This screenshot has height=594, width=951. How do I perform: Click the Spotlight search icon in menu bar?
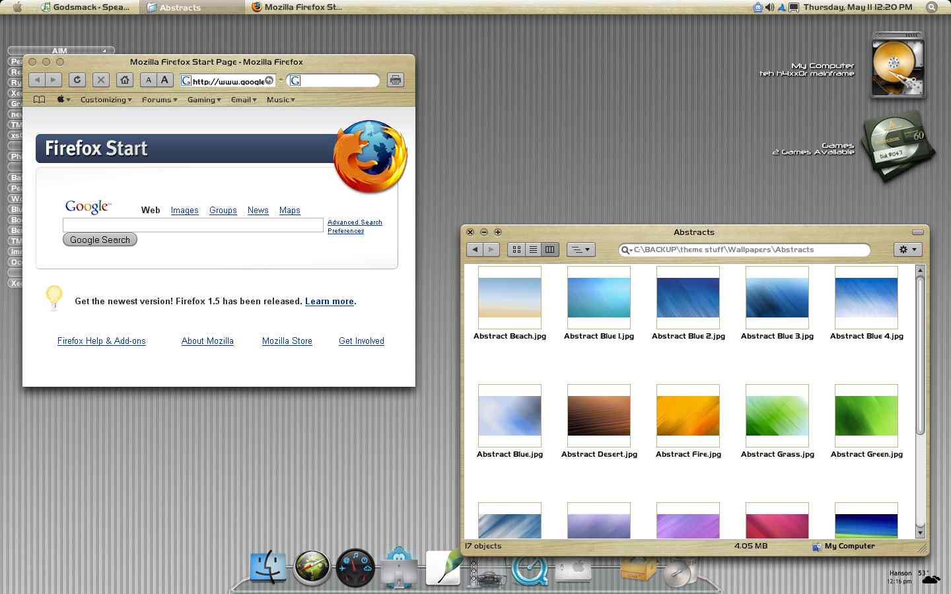pos(931,7)
